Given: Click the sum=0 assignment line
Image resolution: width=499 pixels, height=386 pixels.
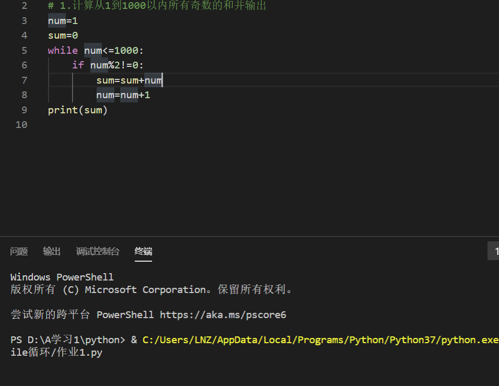Looking at the screenshot, I should click(63, 36).
